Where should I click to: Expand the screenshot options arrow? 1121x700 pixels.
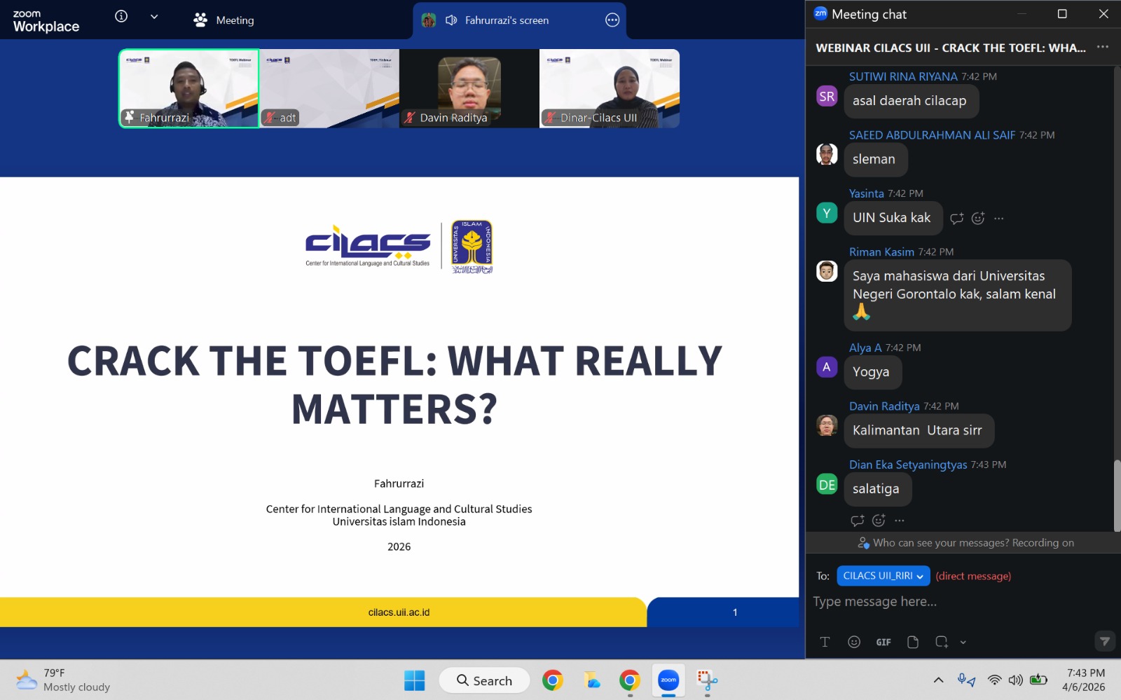coord(963,642)
